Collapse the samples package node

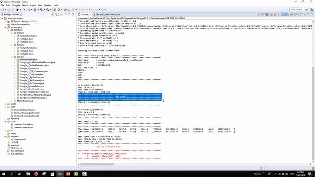[x=12, y=57]
